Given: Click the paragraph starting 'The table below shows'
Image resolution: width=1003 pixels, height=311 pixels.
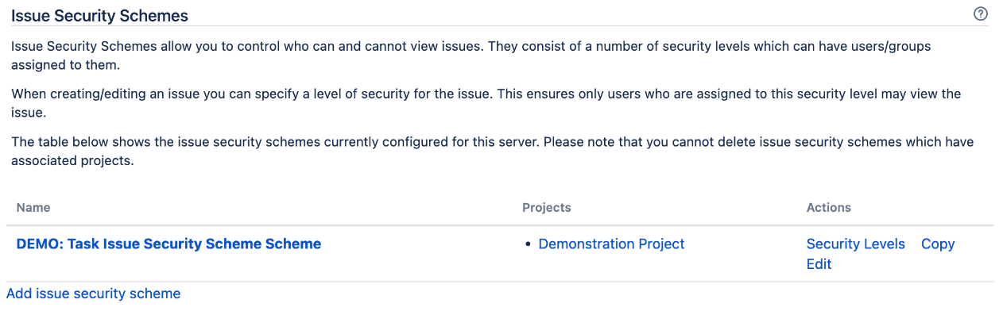Looking at the screenshot, I should pyautogui.click(x=492, y=151).
